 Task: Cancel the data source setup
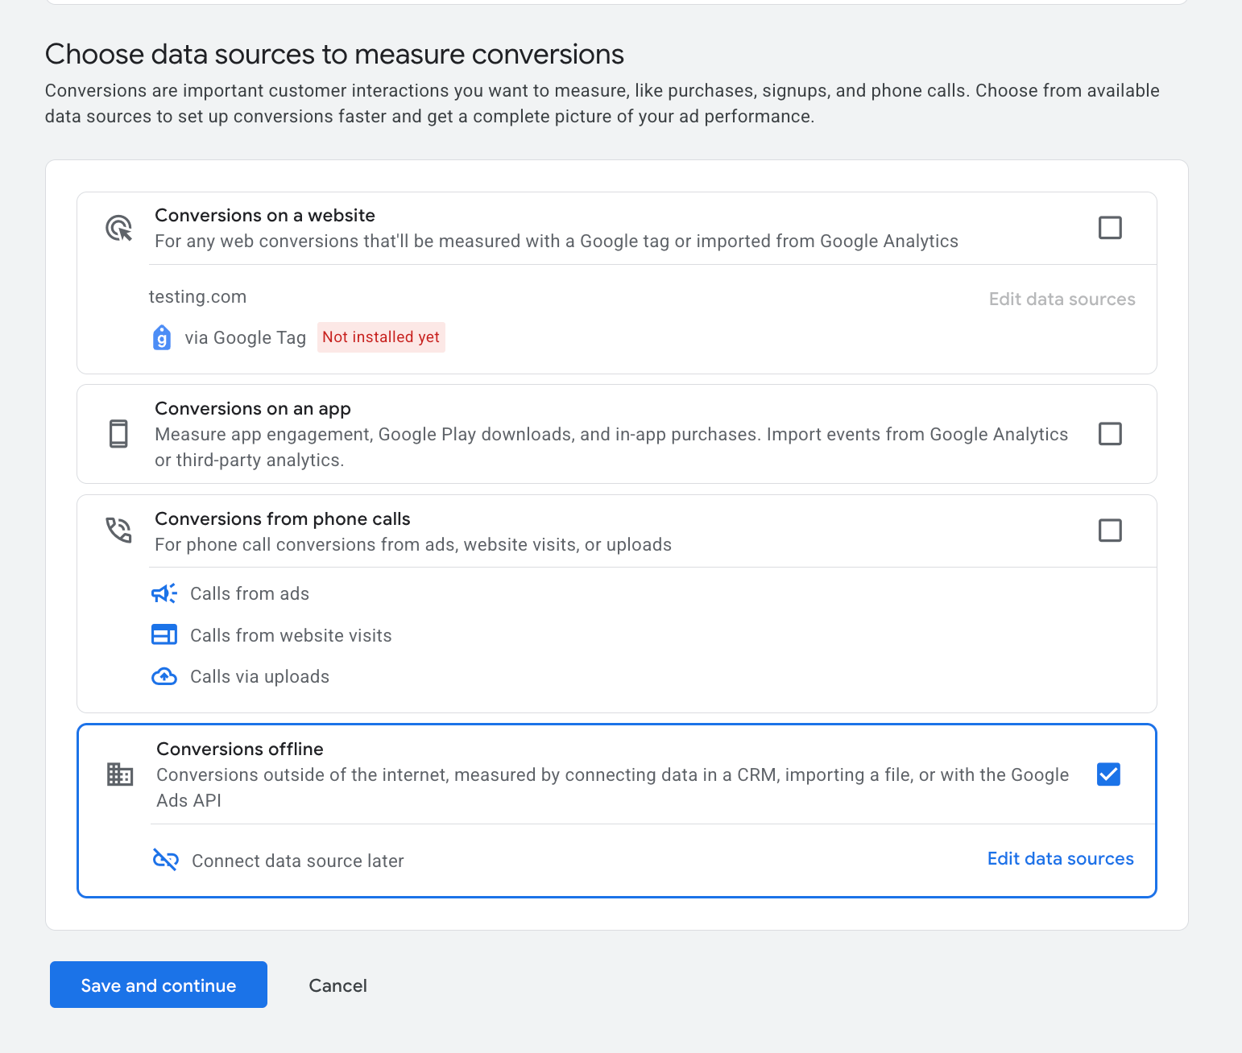337,985
